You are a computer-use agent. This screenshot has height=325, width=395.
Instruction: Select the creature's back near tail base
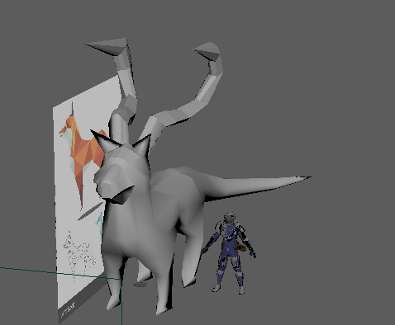193,181
